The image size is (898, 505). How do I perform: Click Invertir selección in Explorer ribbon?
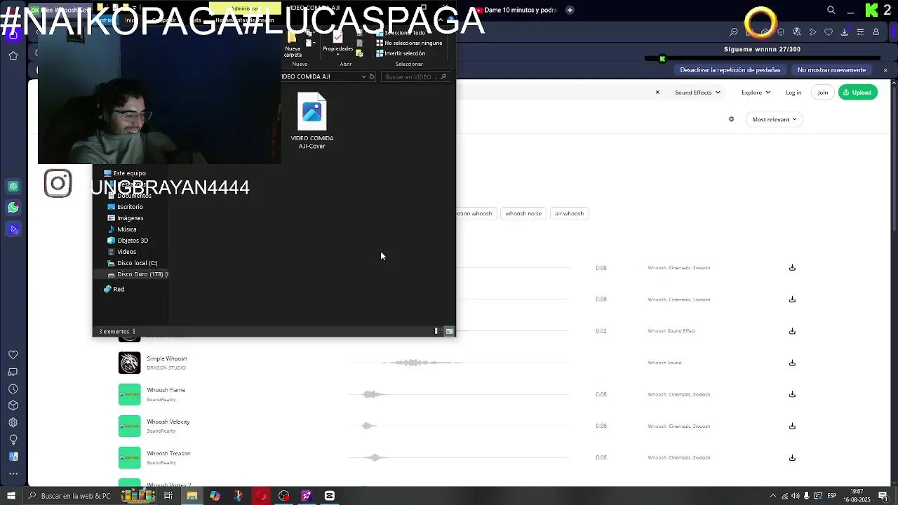401,53
